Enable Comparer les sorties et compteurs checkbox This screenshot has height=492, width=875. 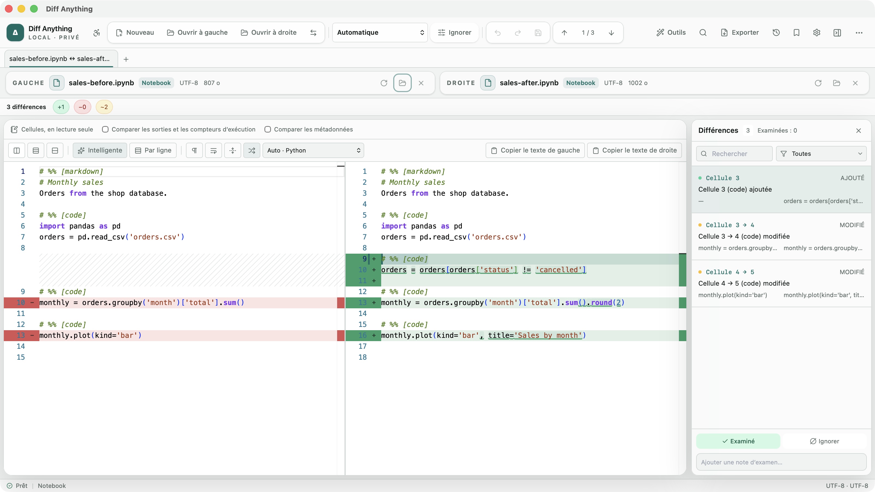point(105,129)
